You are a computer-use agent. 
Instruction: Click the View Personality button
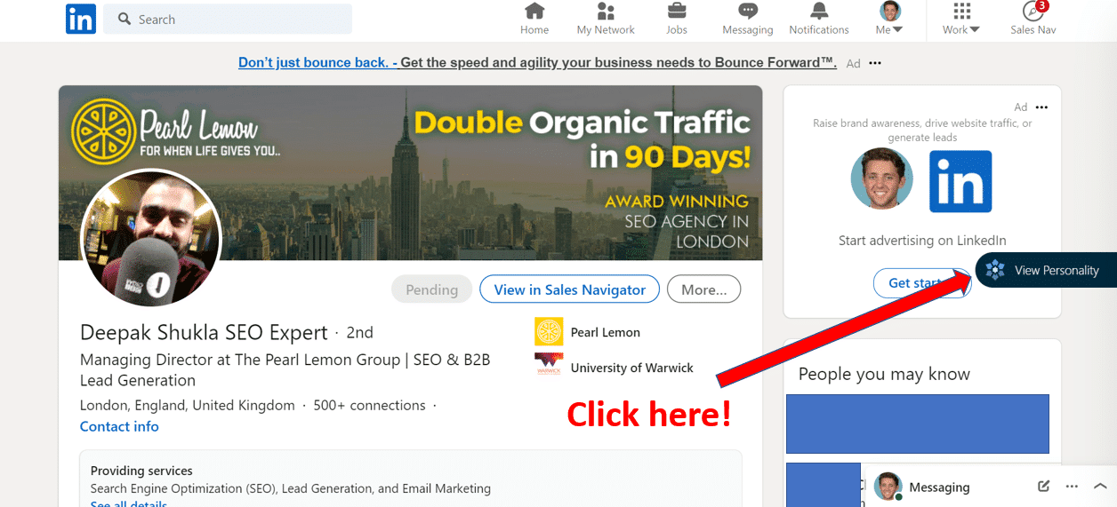point(1046,270)
